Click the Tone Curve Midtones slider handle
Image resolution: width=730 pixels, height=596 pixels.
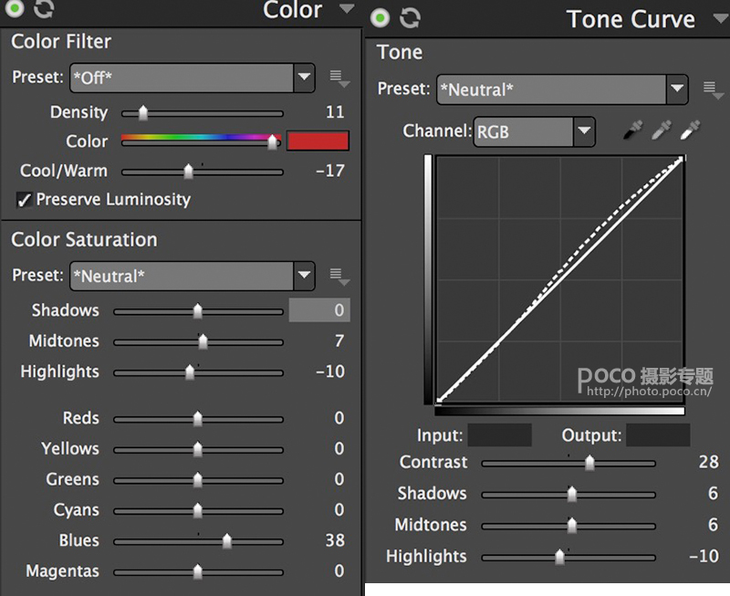tap(572, 526)
